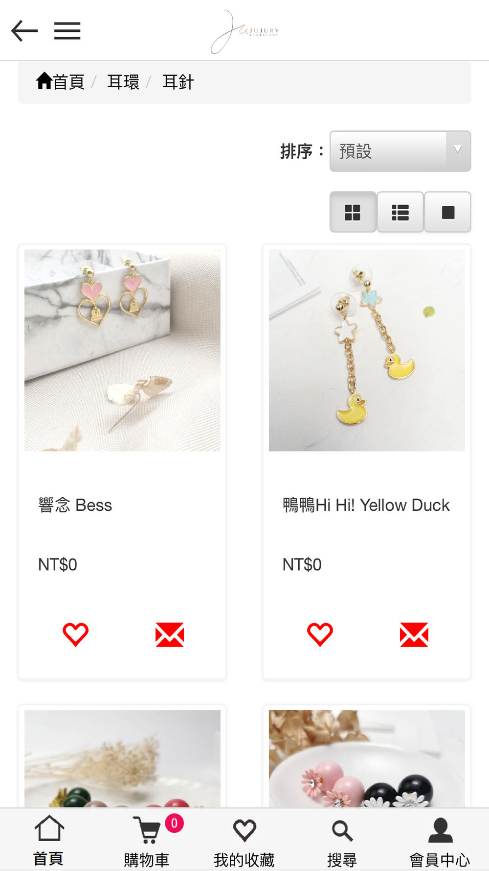Click the JUJURY logo

[244, 32]
